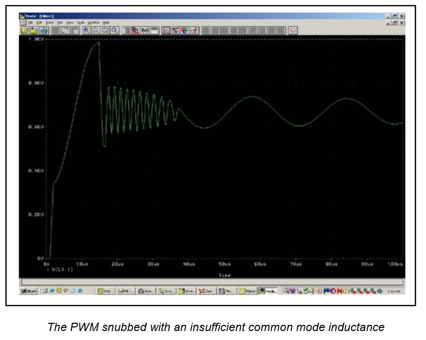Click the system tray clock
This screenshot has width=426, height=340.
coord(393,291)
